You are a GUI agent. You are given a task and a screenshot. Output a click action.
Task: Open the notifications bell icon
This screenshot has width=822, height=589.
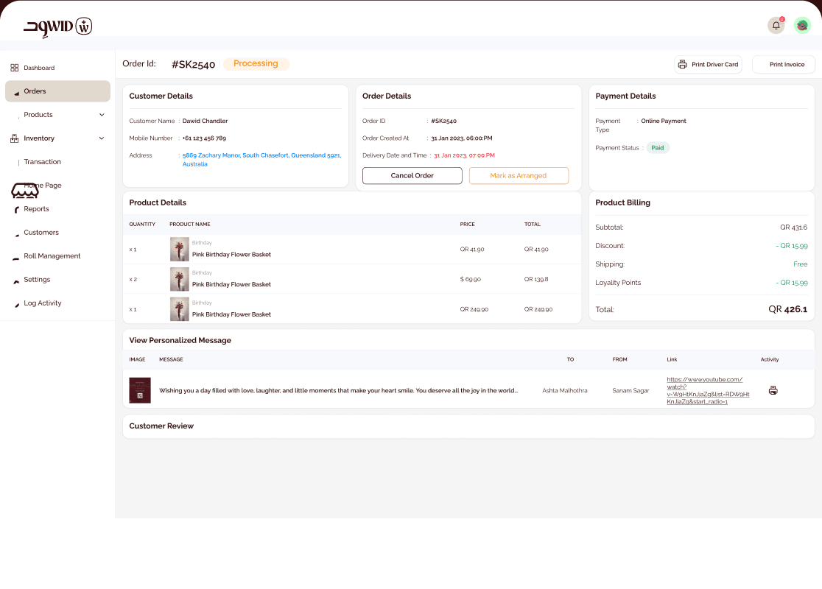(x=776, y=25)
